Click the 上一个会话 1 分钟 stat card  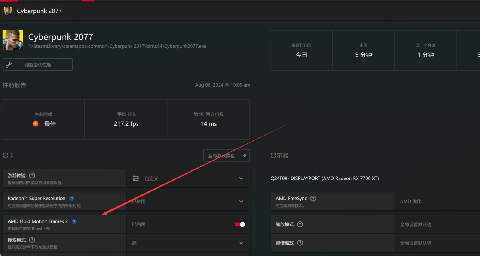[425, 50]
